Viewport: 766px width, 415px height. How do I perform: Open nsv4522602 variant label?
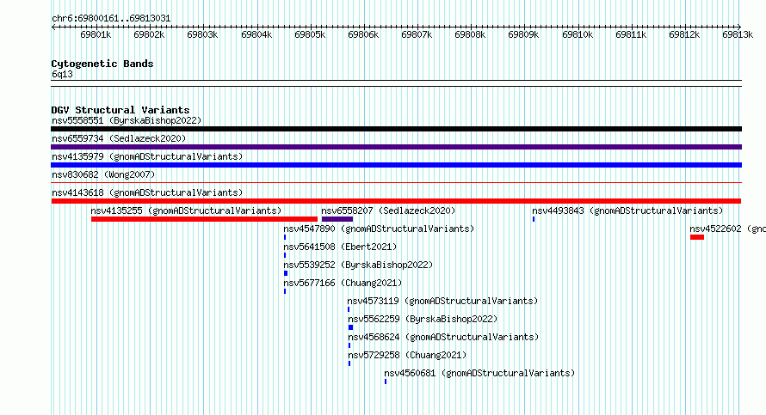pos(727,229)
